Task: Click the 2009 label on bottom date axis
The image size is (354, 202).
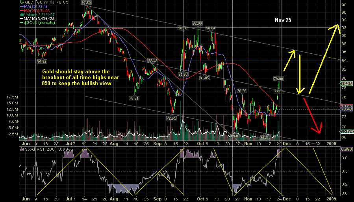Action: (331, 199)
